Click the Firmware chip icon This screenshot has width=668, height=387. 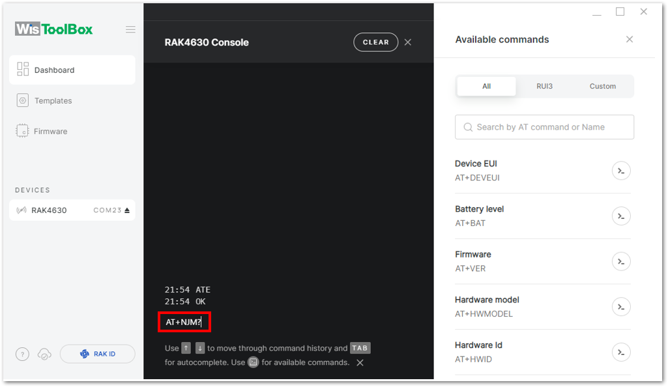(22, 131)
